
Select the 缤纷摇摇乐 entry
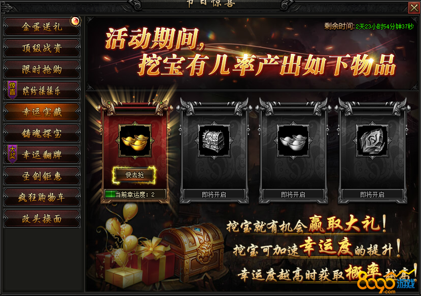42,90
